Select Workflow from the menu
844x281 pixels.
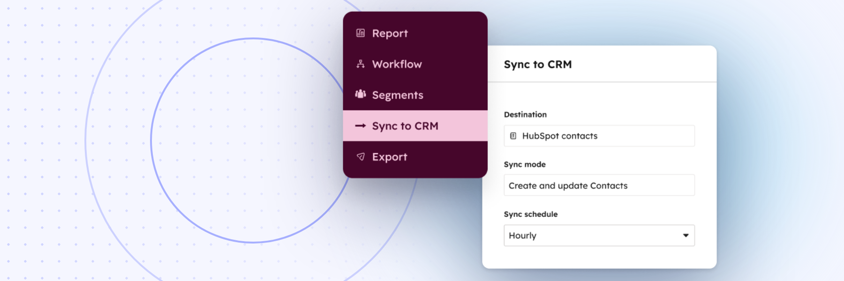coord(415,64)
